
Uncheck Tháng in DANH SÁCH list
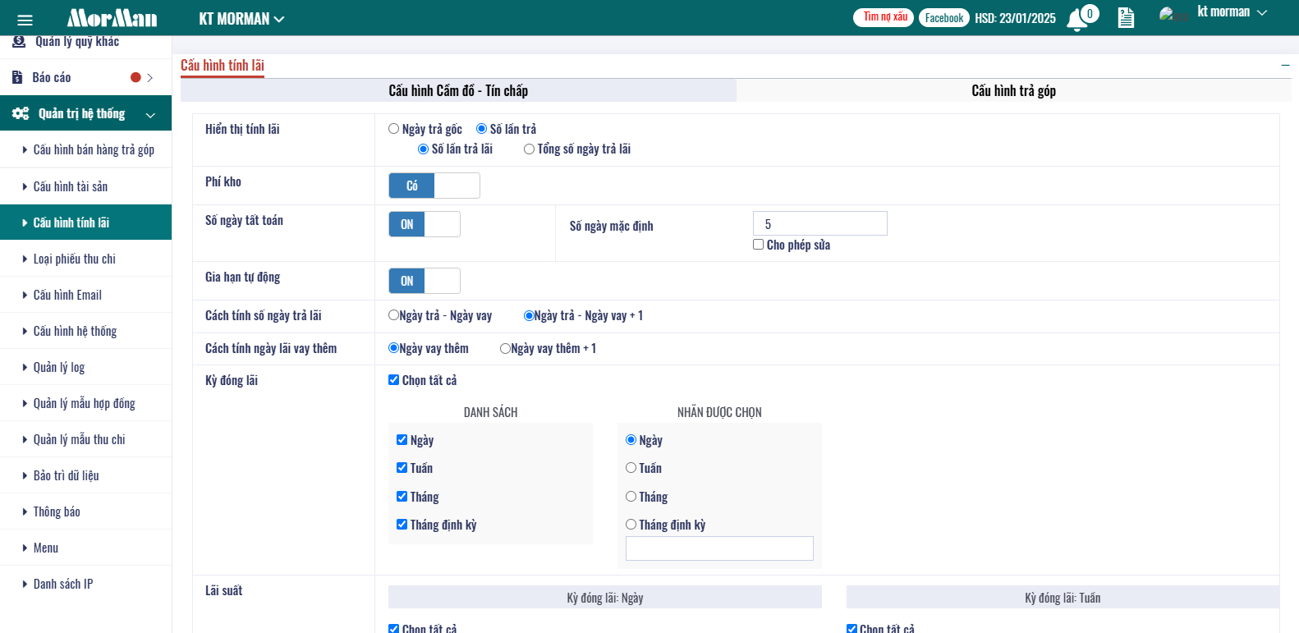click(402, 497)
